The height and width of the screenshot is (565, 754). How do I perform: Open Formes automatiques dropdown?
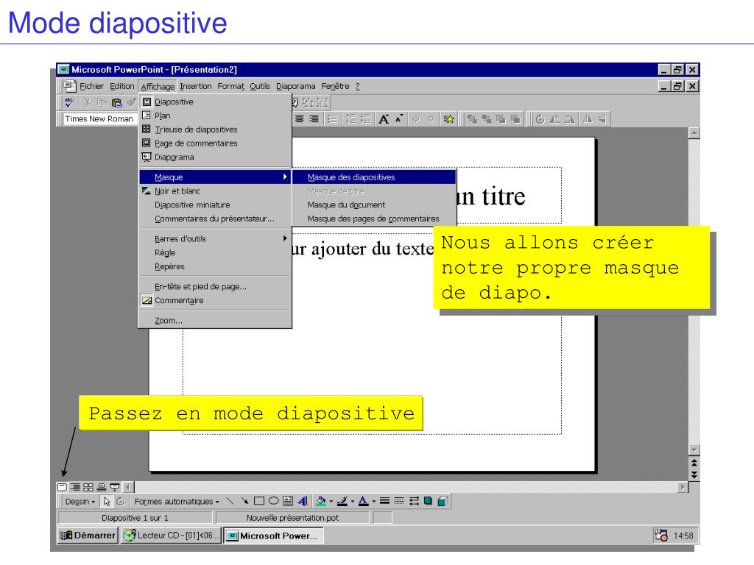coord(177,502)
